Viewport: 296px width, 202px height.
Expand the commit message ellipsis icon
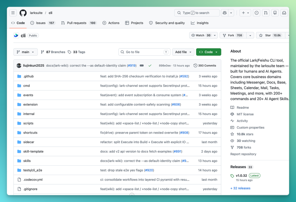tap(142, 66)
